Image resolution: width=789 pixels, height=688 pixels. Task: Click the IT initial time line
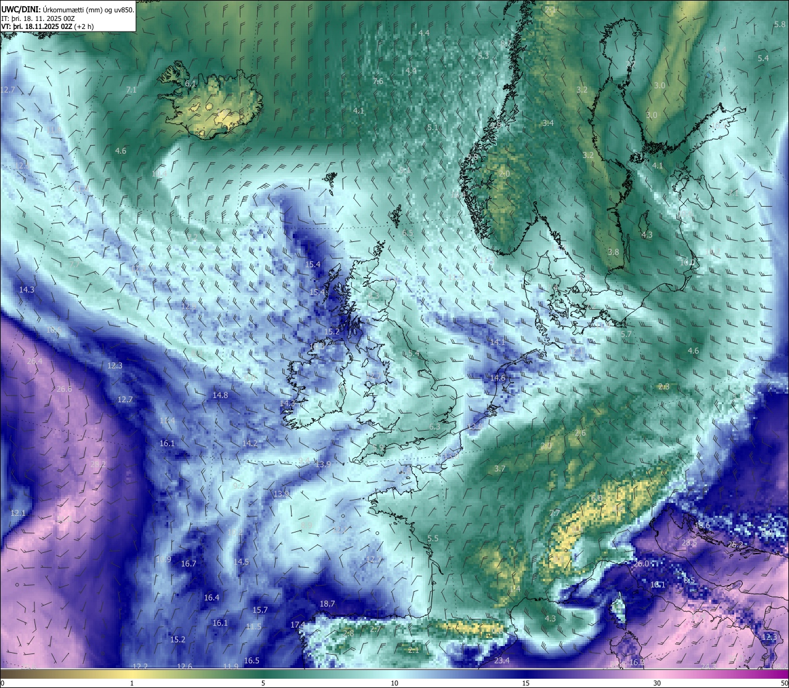[x=36, y=18]
